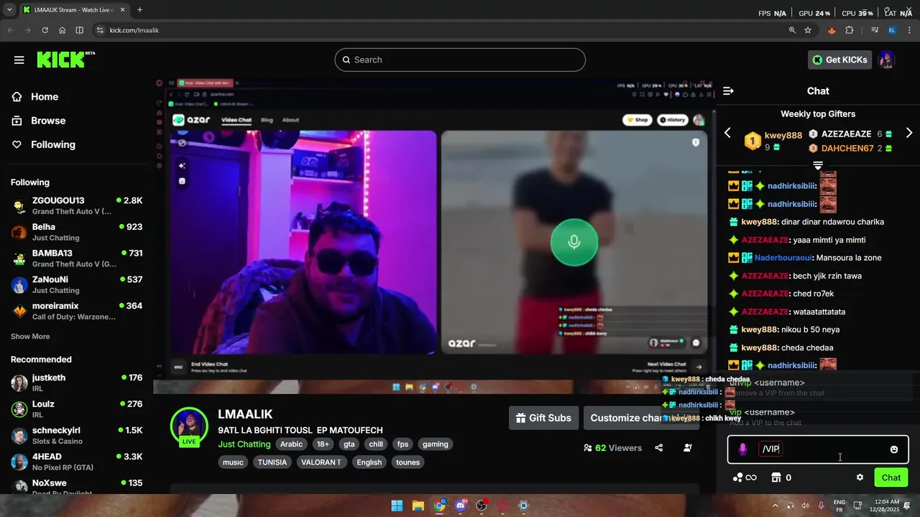Open the browser extensions puzzle icon
The width and height of the screenshot is (920, 517).
pos(850,30)
